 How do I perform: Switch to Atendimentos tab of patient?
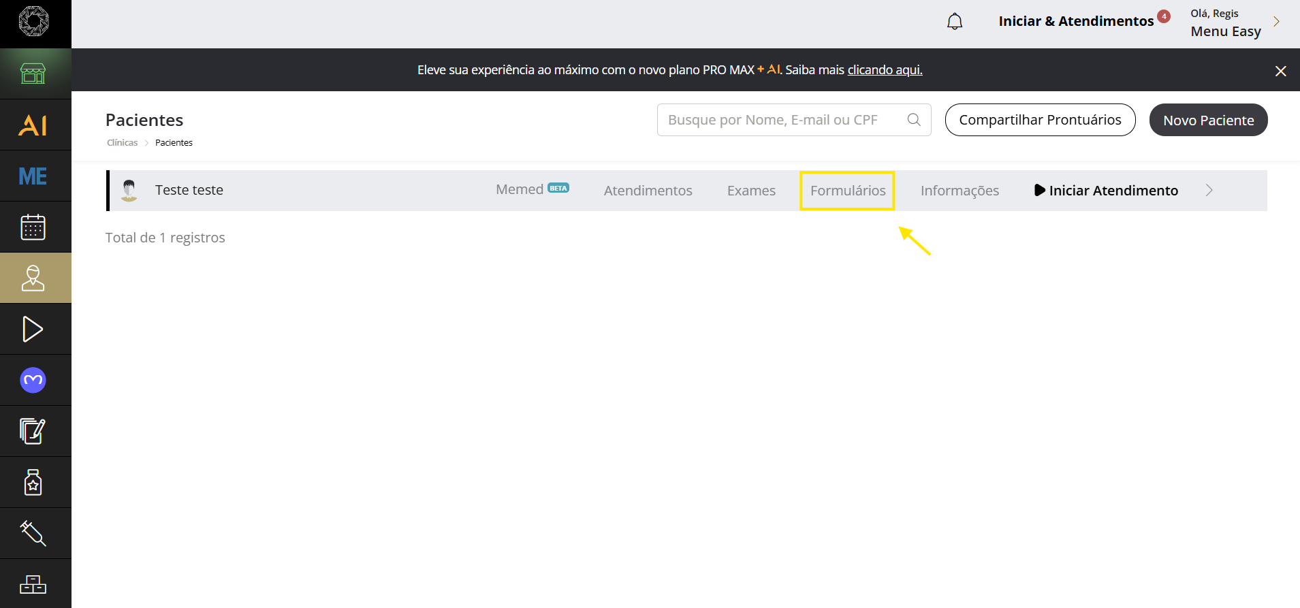click(x=648, y=191)
